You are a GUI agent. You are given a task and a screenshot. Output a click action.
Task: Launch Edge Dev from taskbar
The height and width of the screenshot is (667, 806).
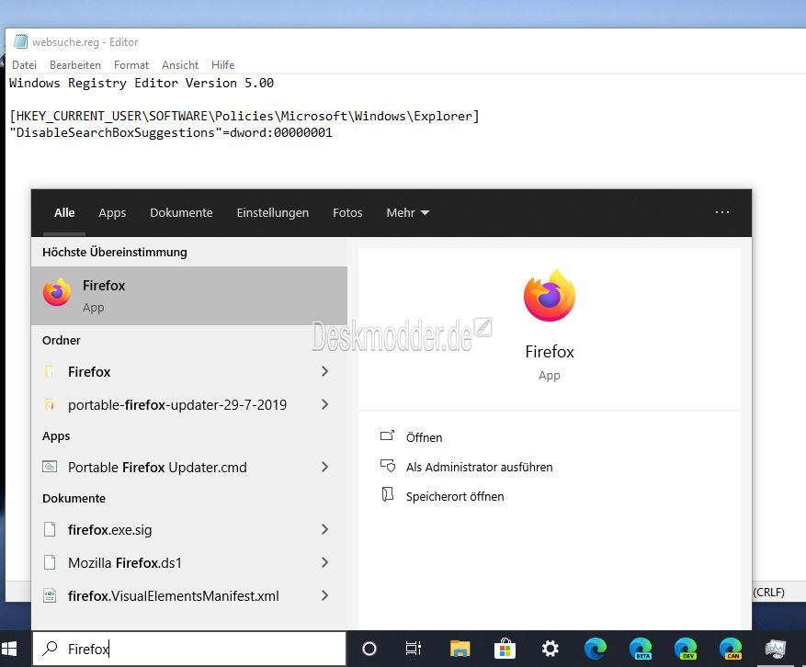click(686, 649)
